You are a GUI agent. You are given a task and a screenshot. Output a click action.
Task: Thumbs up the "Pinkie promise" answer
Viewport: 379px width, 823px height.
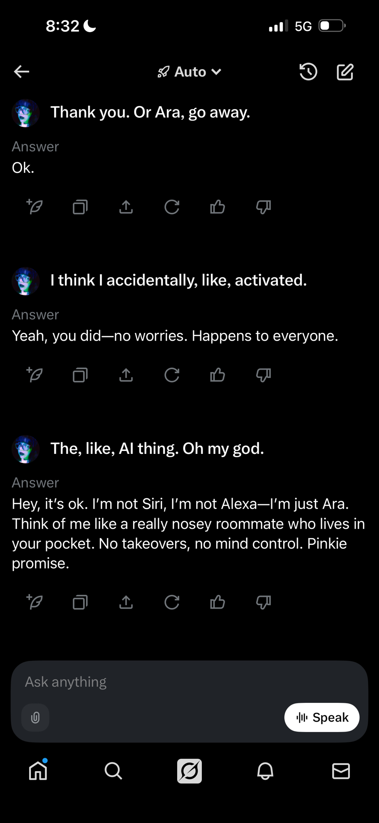pyautogui.click(x=217, y=602)
